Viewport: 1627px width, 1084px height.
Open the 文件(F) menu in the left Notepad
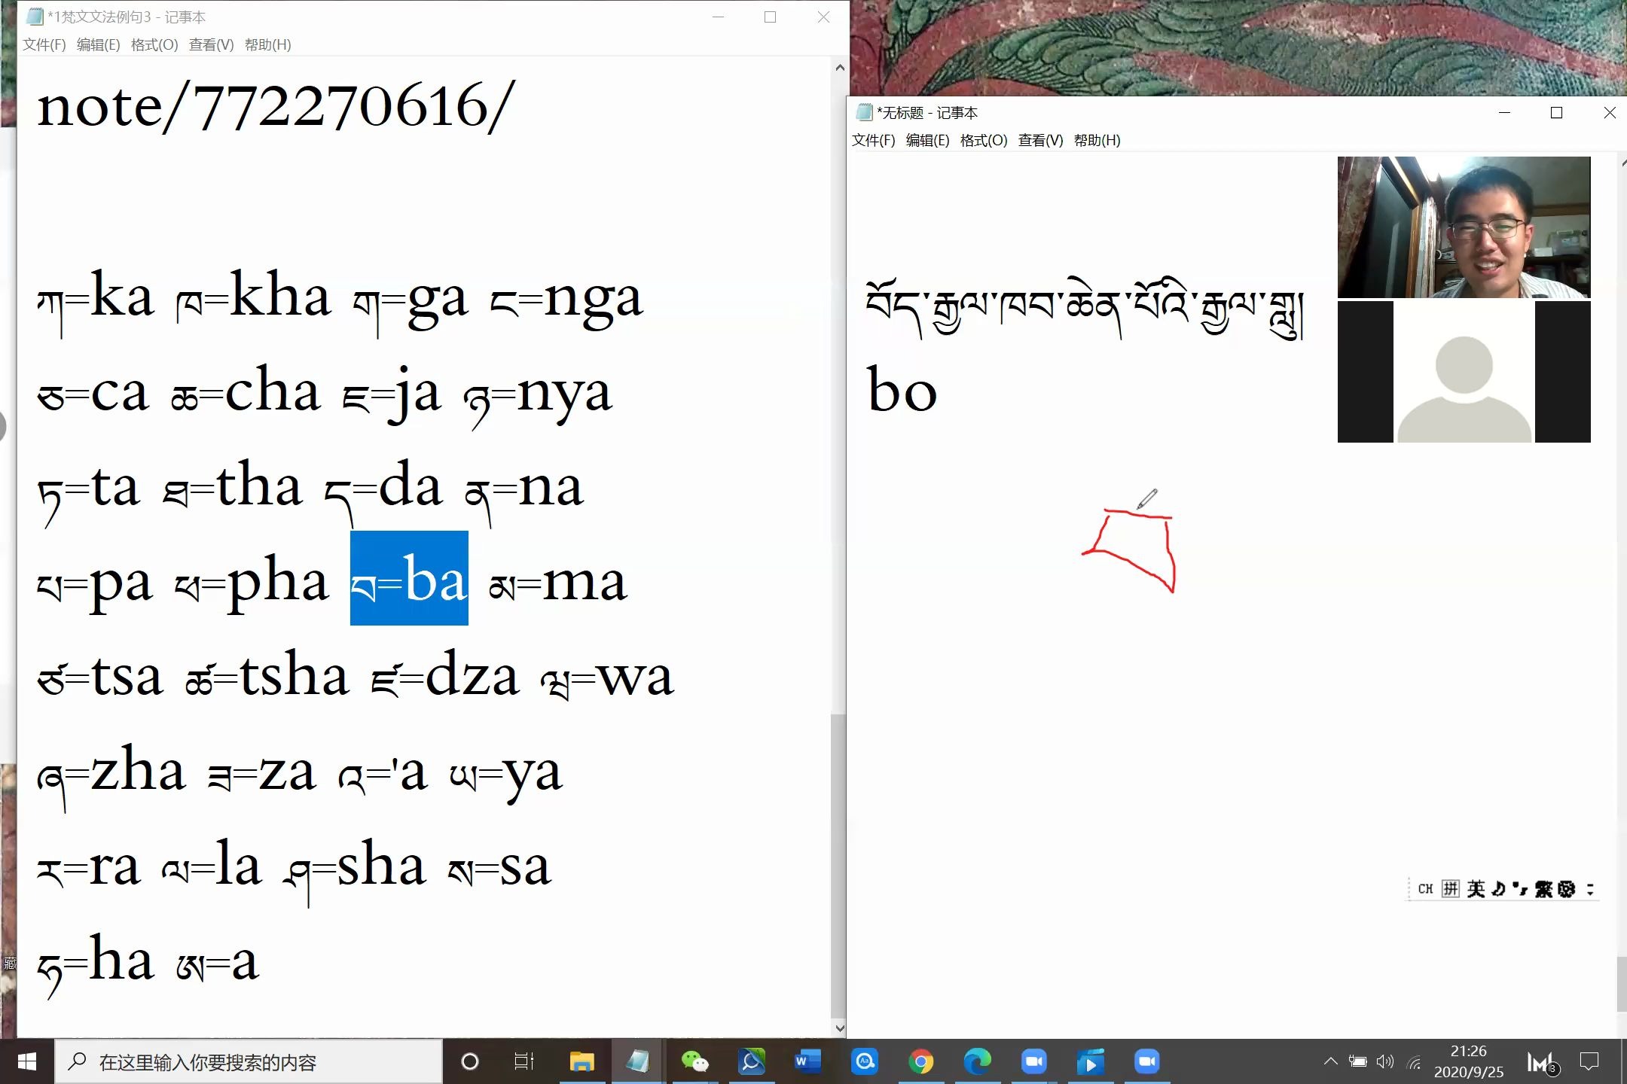click(x=44, y=45)
